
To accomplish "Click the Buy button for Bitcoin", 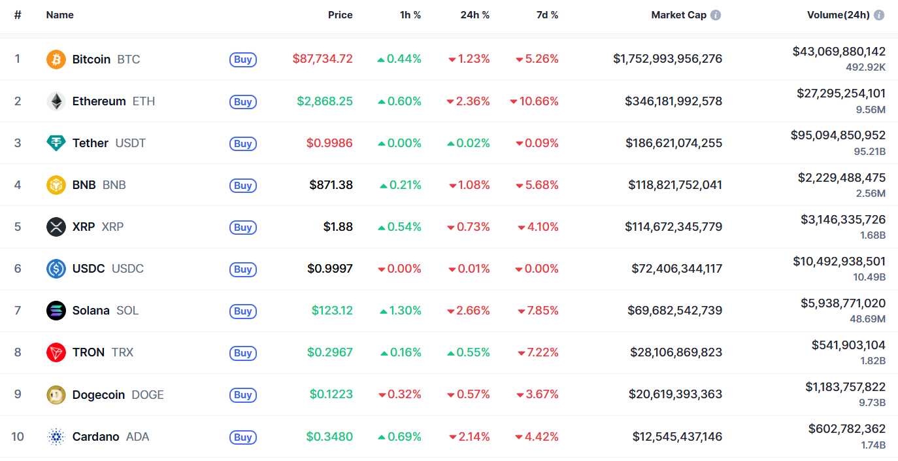I will (x=243, y=60).
